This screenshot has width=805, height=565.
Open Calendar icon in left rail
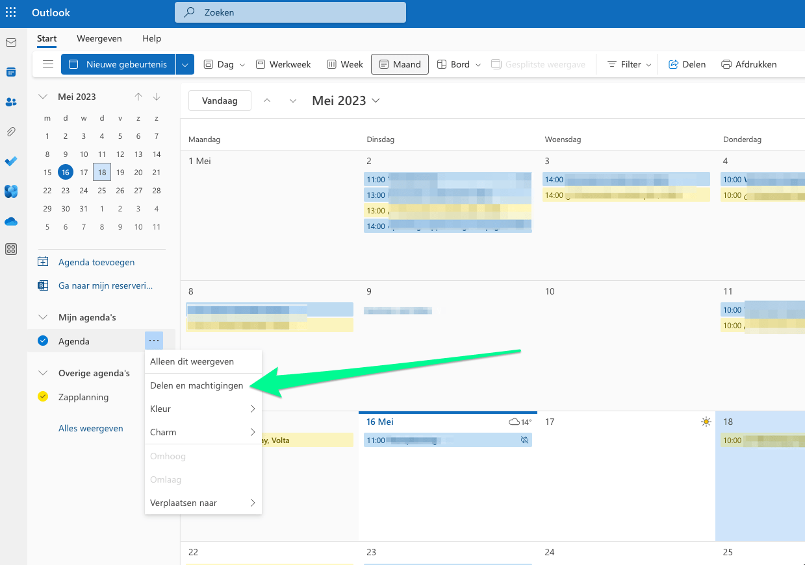[x=11, y=72]
